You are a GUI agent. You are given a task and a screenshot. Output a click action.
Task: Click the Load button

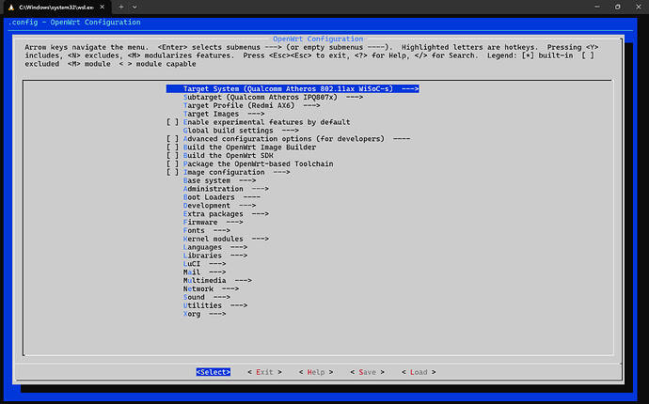pos(419,372)
